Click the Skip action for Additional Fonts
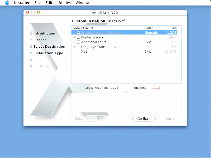The height and width of the screenshot is (158, 211). pos(148,42)
